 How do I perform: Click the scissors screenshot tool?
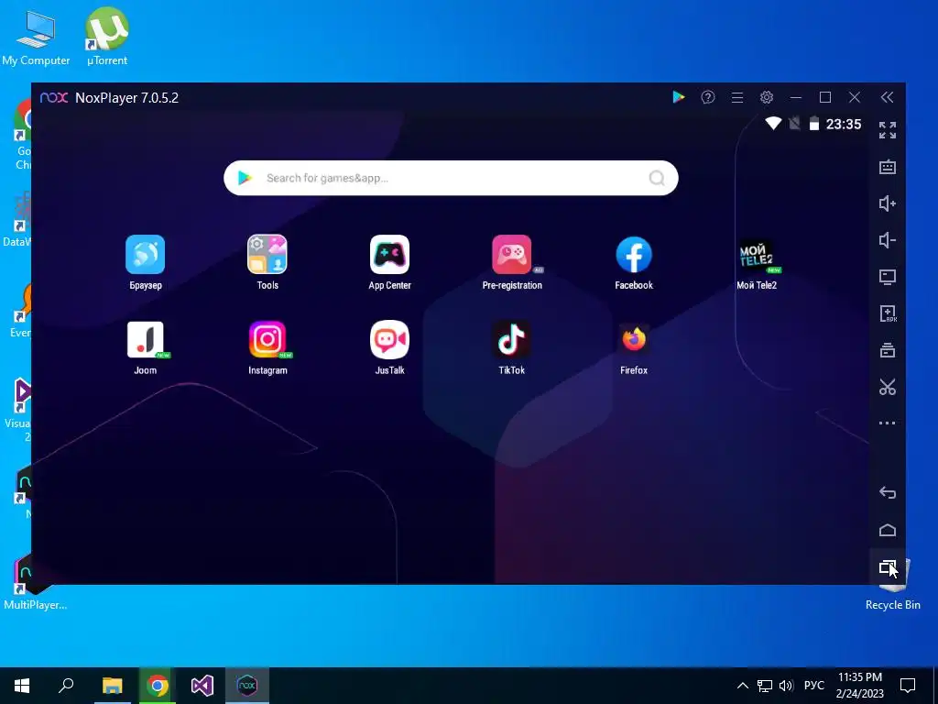pos(888,387)
